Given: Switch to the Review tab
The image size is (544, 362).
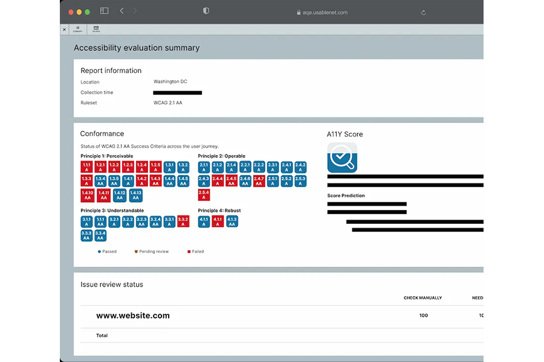Looking at the screenshot, I should [x=96, y=29].
